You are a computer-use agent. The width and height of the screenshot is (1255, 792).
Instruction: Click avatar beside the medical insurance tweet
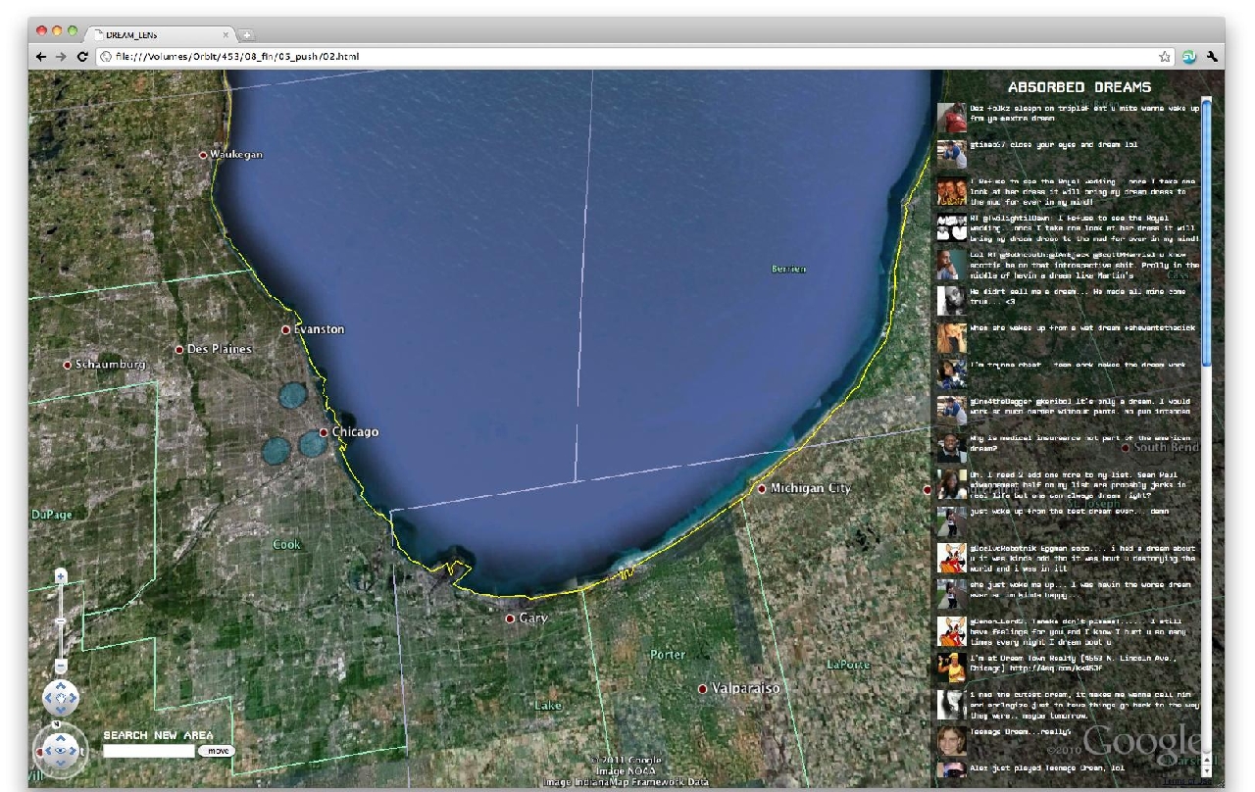point(951,446)
